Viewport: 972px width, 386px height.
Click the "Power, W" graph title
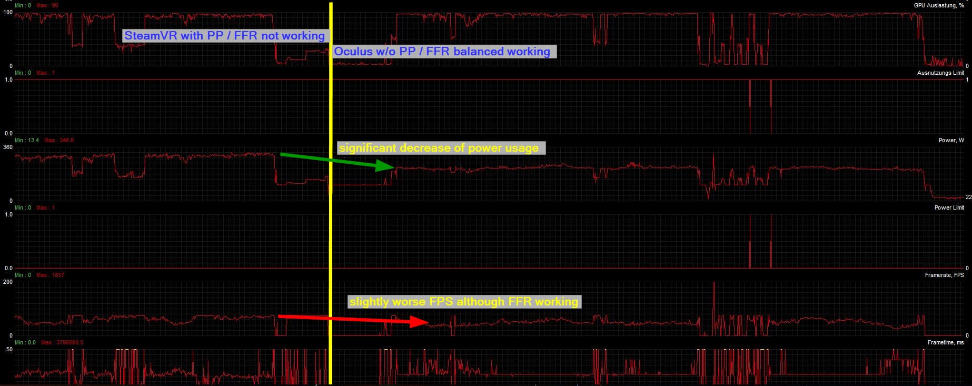pyautogui.click(x=951, y=140)
